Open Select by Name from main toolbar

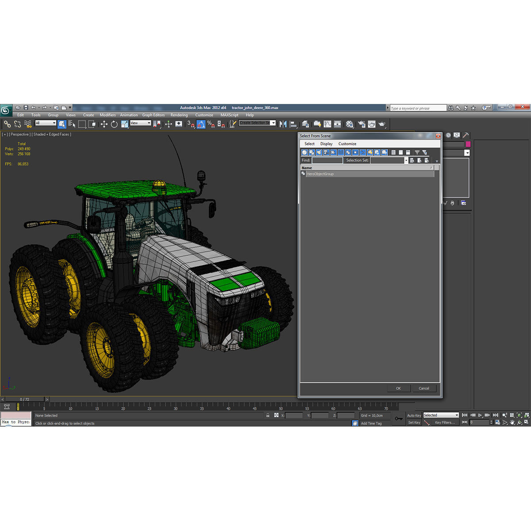tap(72, 124)
